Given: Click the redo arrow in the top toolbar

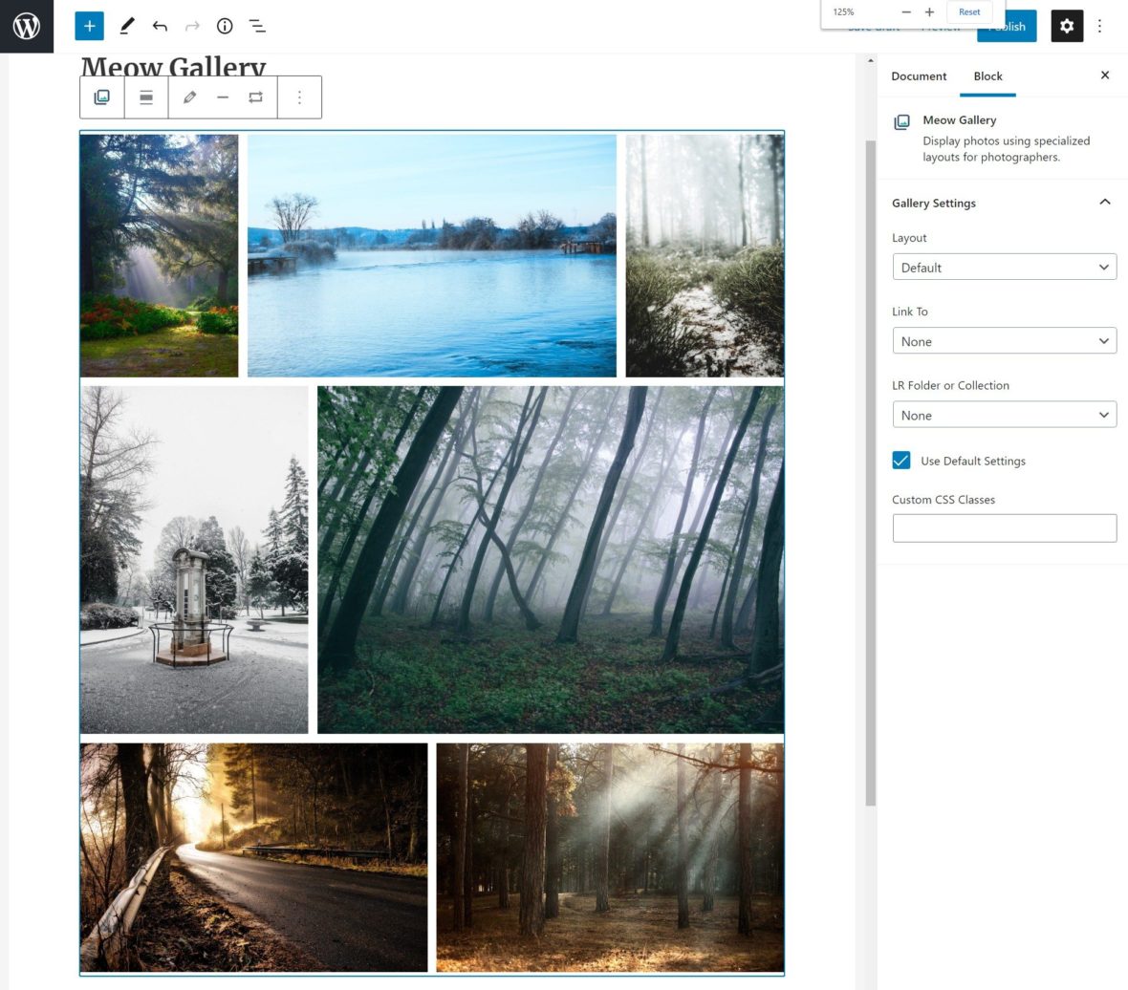Looking at the screenshot, I should pyautogui.click(x=191, y=26).
